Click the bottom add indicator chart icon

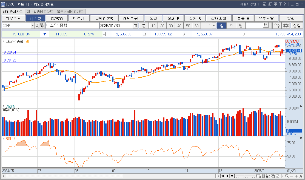click(x=268, y=176)
